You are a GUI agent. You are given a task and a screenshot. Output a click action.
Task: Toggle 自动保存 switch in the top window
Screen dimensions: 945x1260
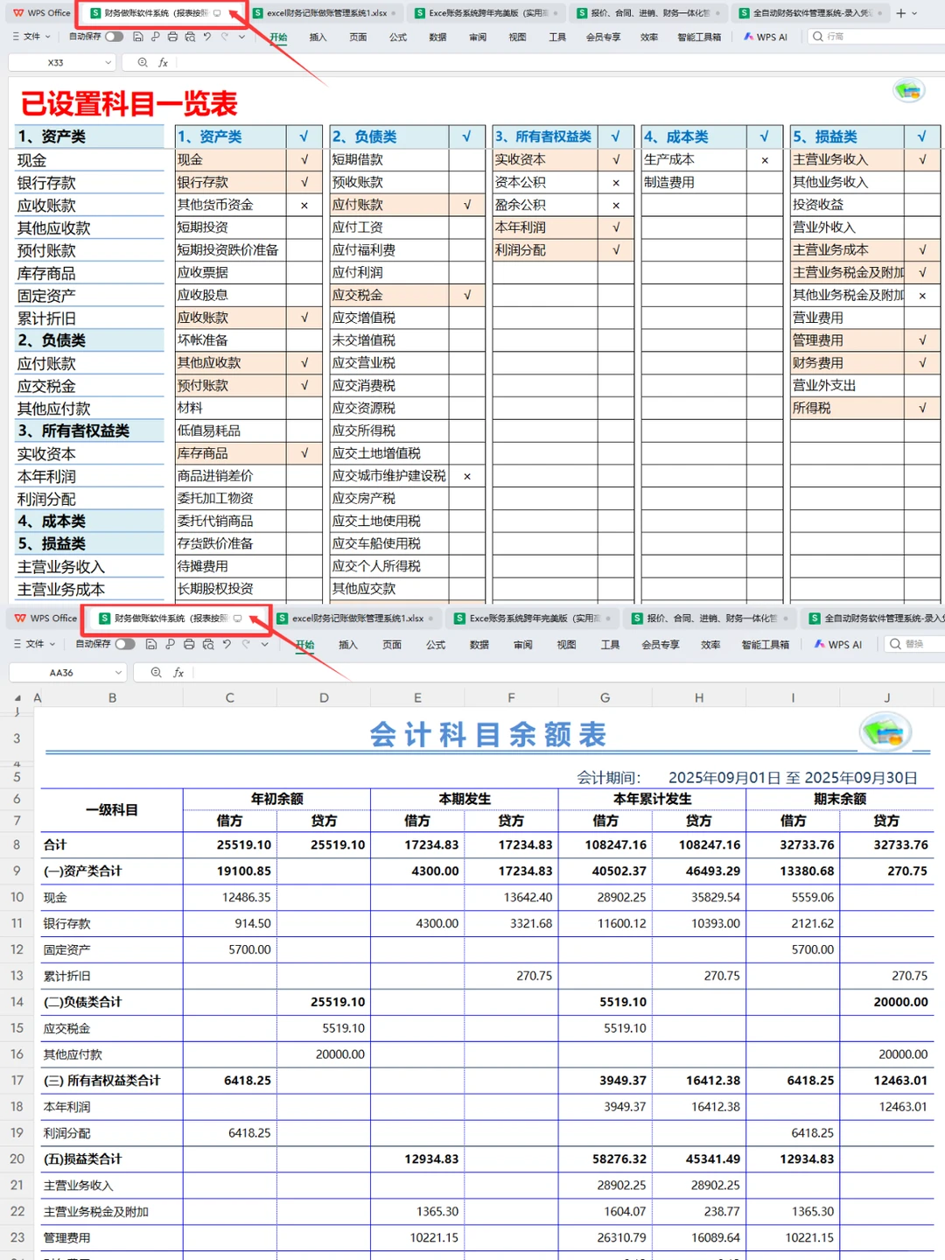coord(115,37)
